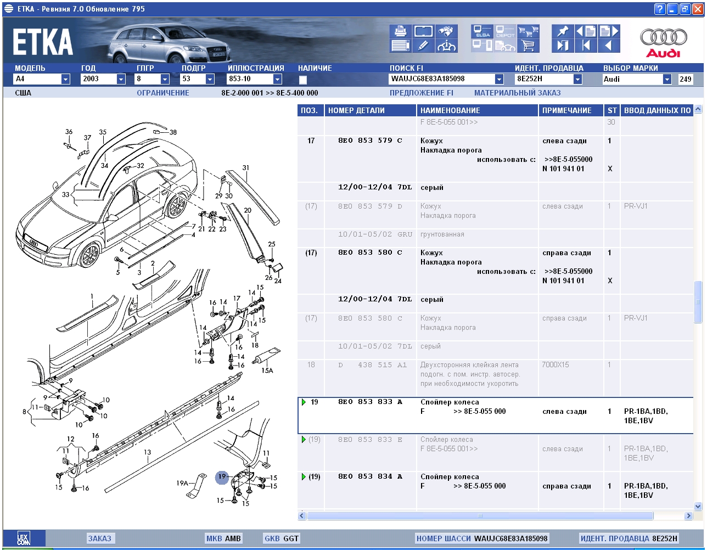707x550 pixels.
Task: Open the МОДЕЛЬ dropdown showing A4
Action: pos(65,79)
